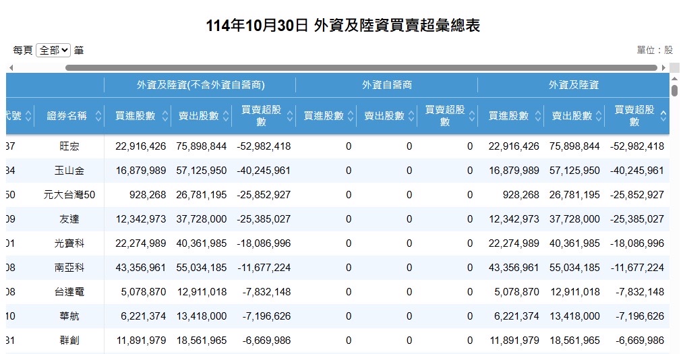Screen dimensions: 685x354
Task: Click the horizontal scrollbar thumb
Action: [361, 67]
